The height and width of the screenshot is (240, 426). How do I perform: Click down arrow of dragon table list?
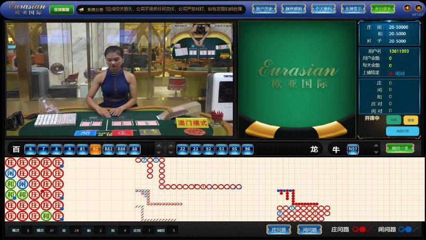point(171,153)
